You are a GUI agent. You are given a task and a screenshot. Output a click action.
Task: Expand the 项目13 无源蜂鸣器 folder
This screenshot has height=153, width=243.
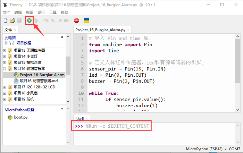click(x=5, y=50)
